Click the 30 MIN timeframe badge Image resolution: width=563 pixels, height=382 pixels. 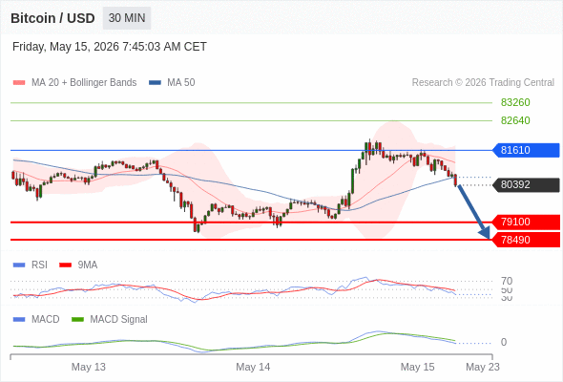(x=127, y=18)
